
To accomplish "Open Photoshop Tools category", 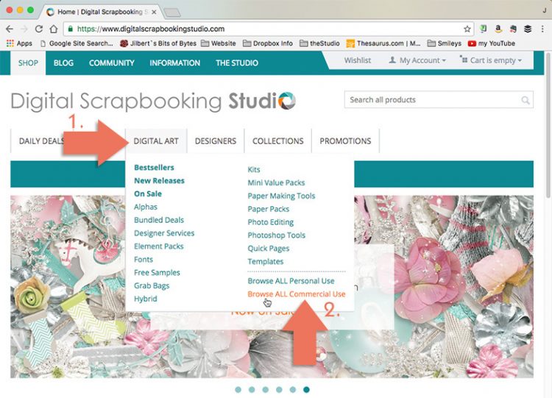I will tap(276, 235).
